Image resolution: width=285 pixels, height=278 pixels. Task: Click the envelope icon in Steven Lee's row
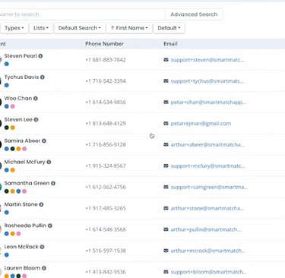166,123
